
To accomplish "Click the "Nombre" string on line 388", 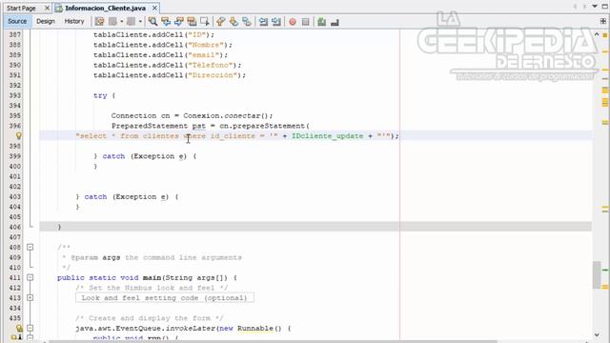I will pyautogui.click(x=206, y=45).
